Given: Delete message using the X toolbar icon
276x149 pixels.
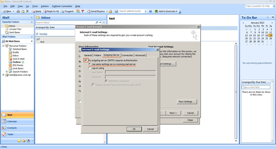Looking at the screenshot, I should (27, 11).
